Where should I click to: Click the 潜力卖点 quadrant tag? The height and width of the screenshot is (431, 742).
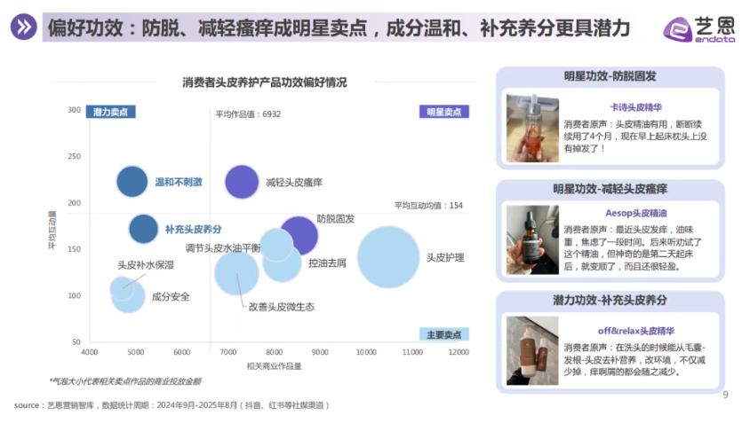click(x=110, y=112)
